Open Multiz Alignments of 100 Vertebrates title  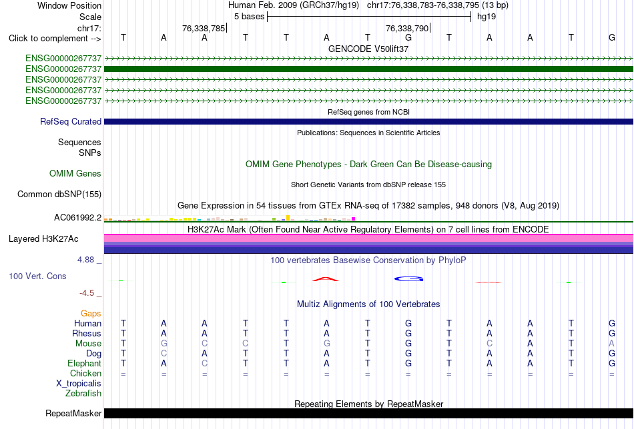368,304
